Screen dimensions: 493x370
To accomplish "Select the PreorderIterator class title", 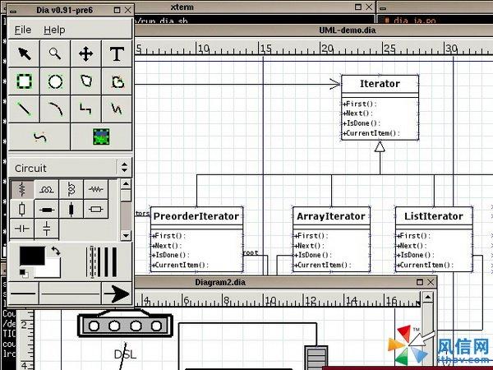I will point(196,216).
